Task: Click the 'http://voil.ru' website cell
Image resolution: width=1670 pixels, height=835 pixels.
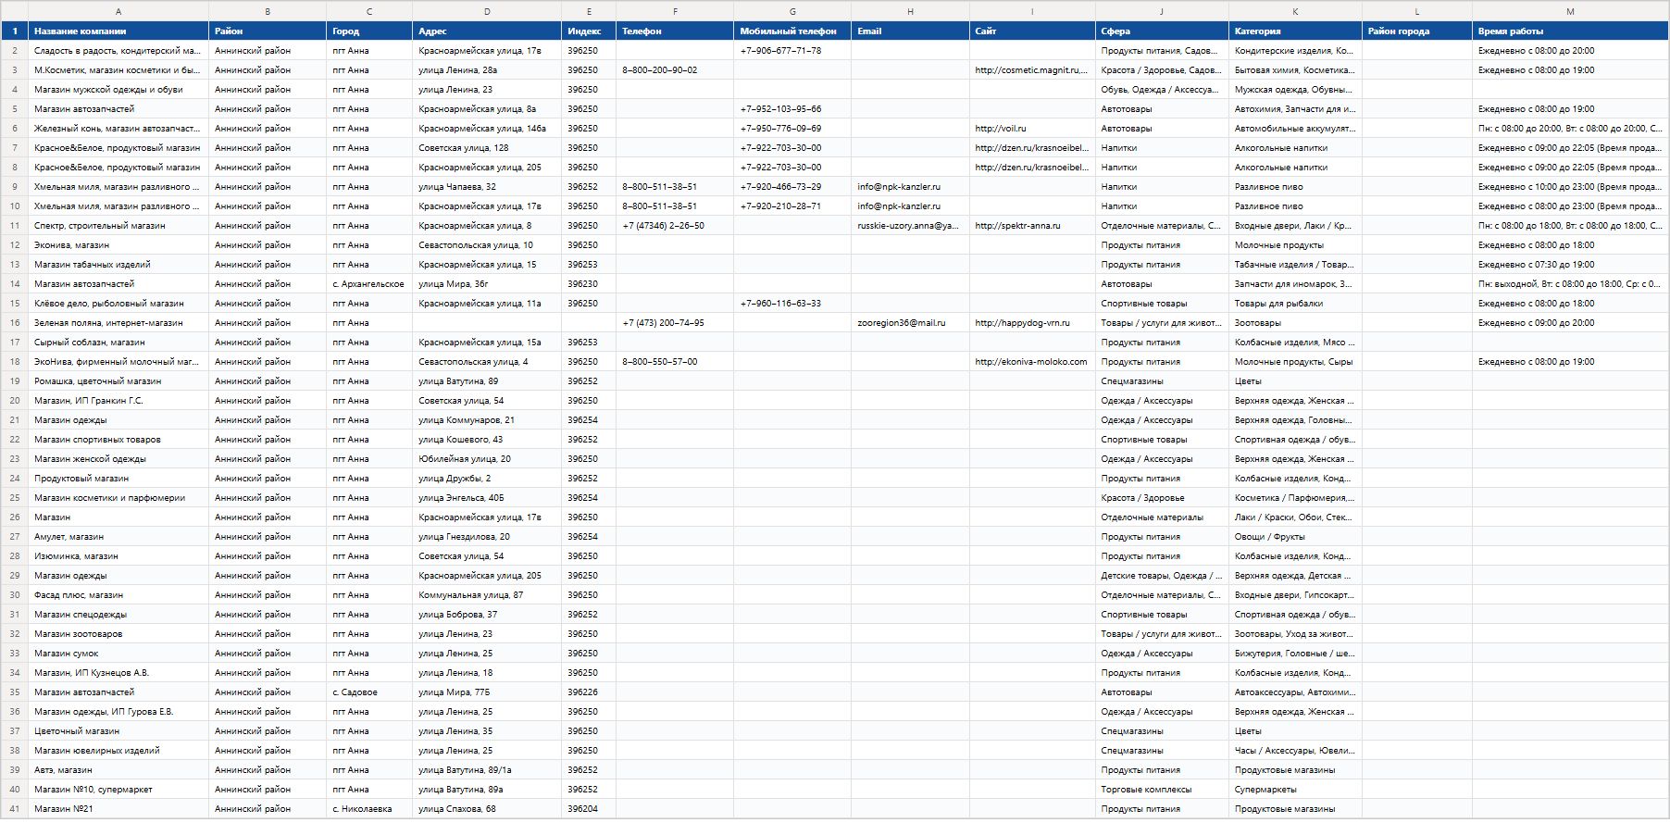Action: pos(1032,128)
